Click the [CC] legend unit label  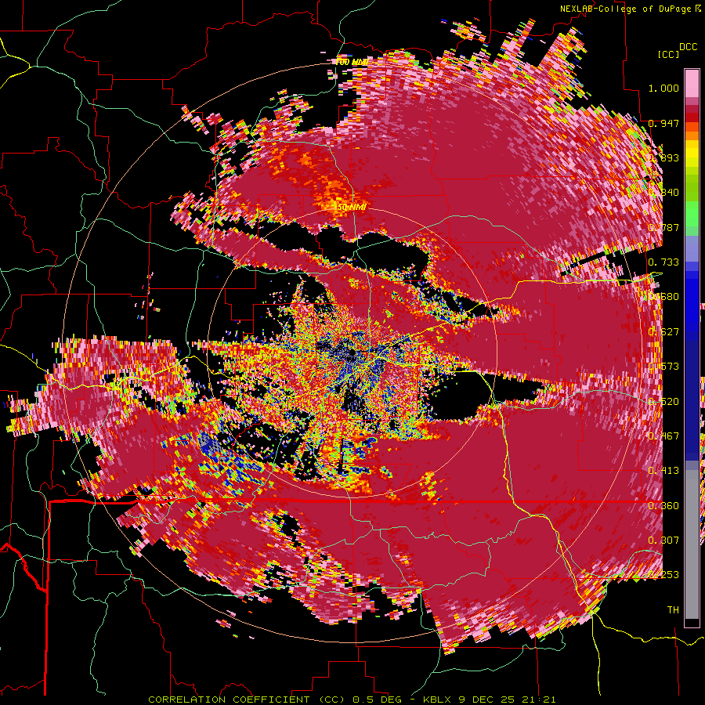point(668,54)
